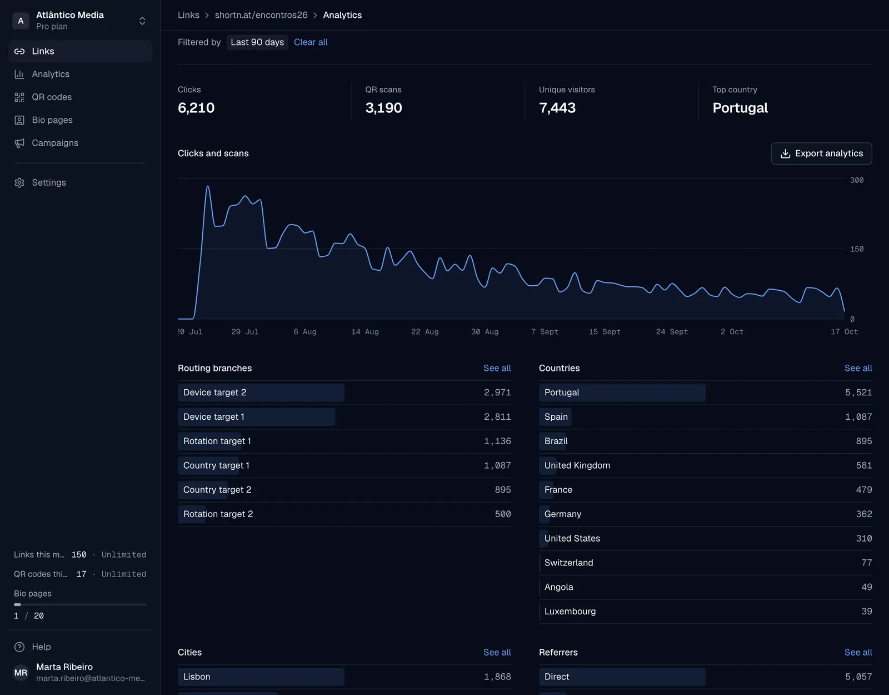The height and width of the screenshot is (695, 889).
Task: Click the QR codes grid icon
Action: tap(19, 97)
